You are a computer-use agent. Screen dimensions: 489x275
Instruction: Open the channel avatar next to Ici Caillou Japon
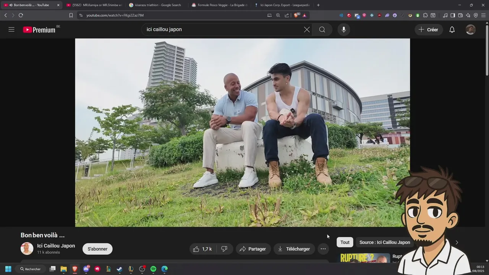coord(27,249)
